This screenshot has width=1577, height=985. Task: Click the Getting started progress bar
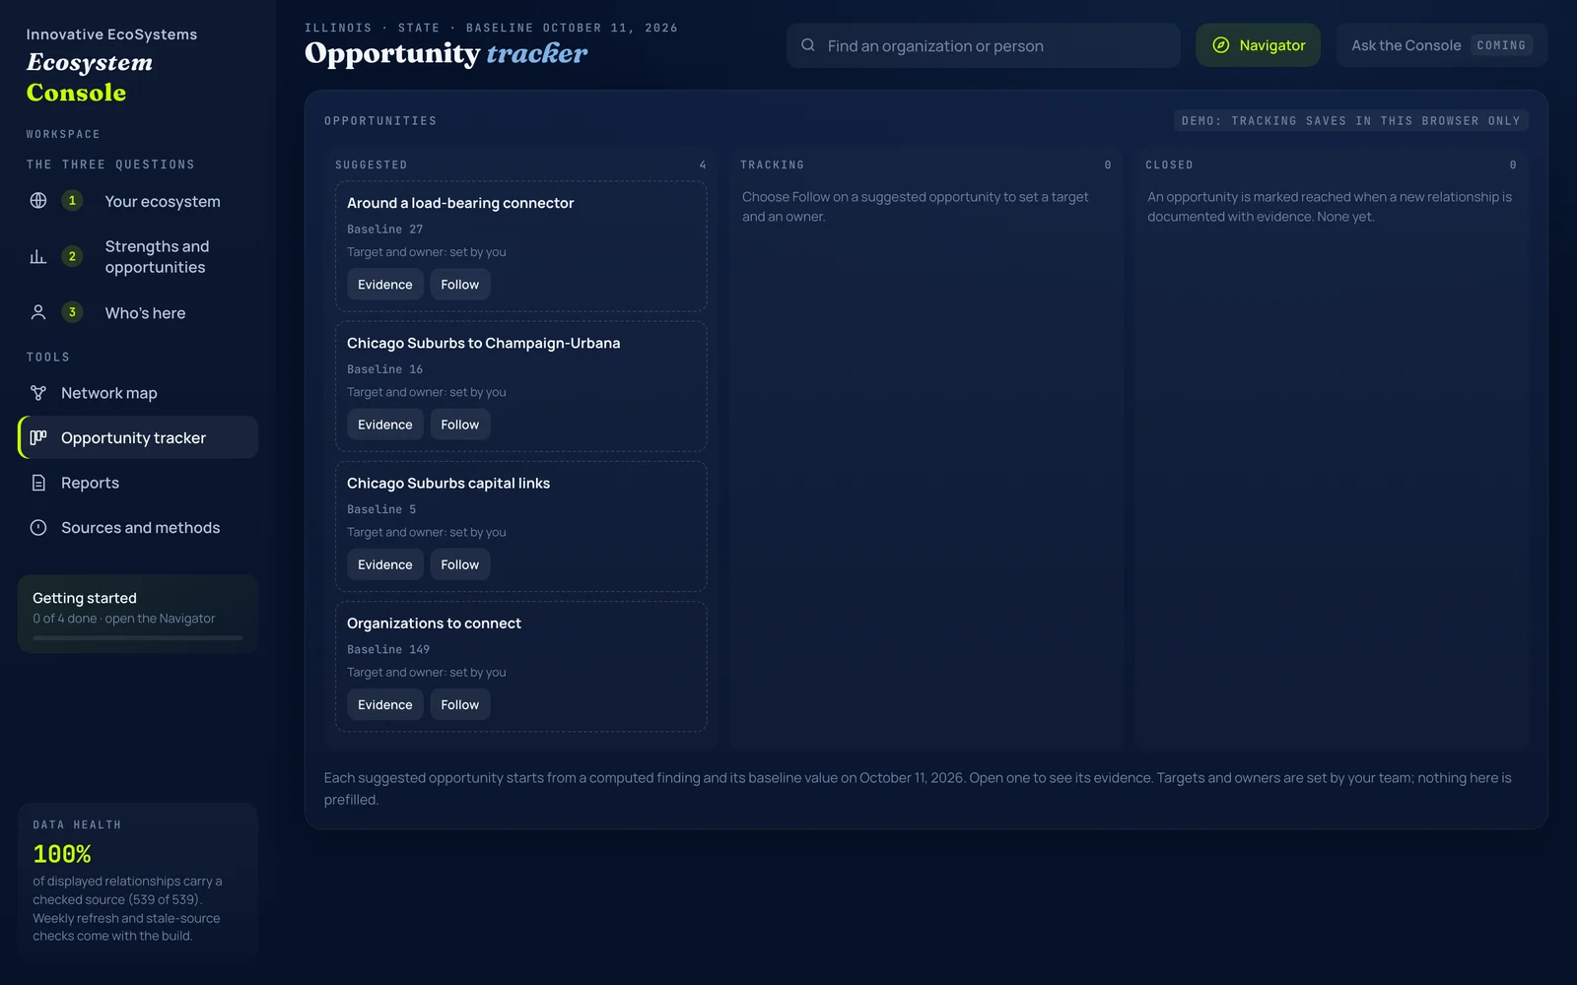pos(138,638)
